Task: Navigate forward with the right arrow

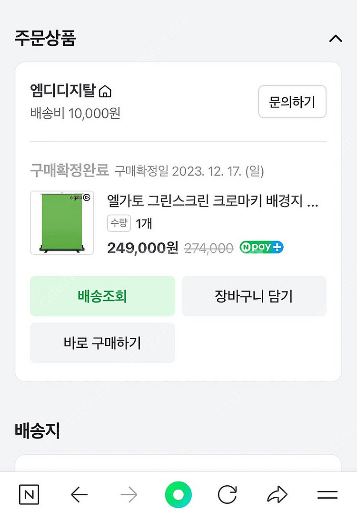Action: point(129,495)
